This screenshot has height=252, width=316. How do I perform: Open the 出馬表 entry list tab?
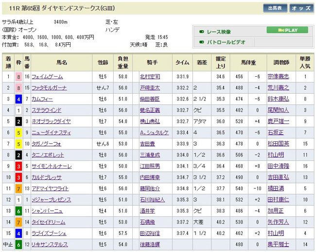tap(275, 8)
